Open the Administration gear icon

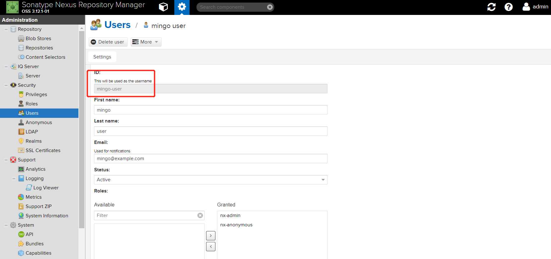click(182, 7)
